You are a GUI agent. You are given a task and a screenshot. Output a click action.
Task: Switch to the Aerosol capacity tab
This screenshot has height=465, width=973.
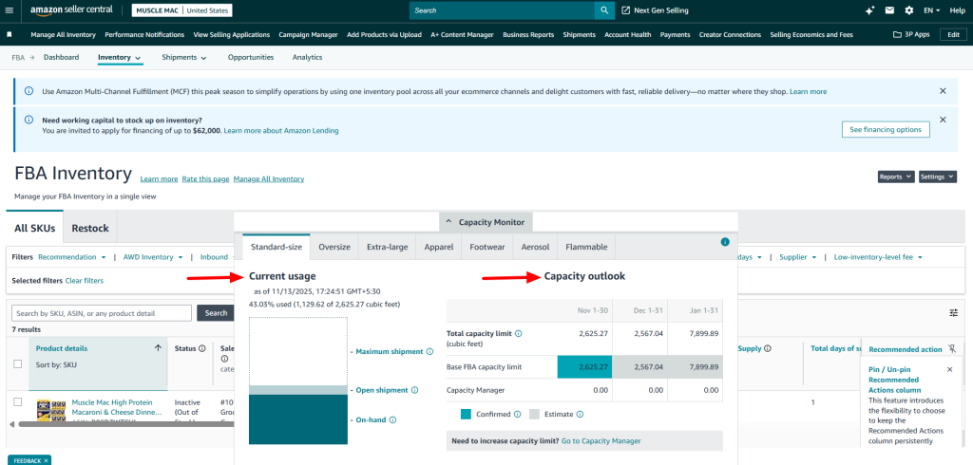coord(535,247)
